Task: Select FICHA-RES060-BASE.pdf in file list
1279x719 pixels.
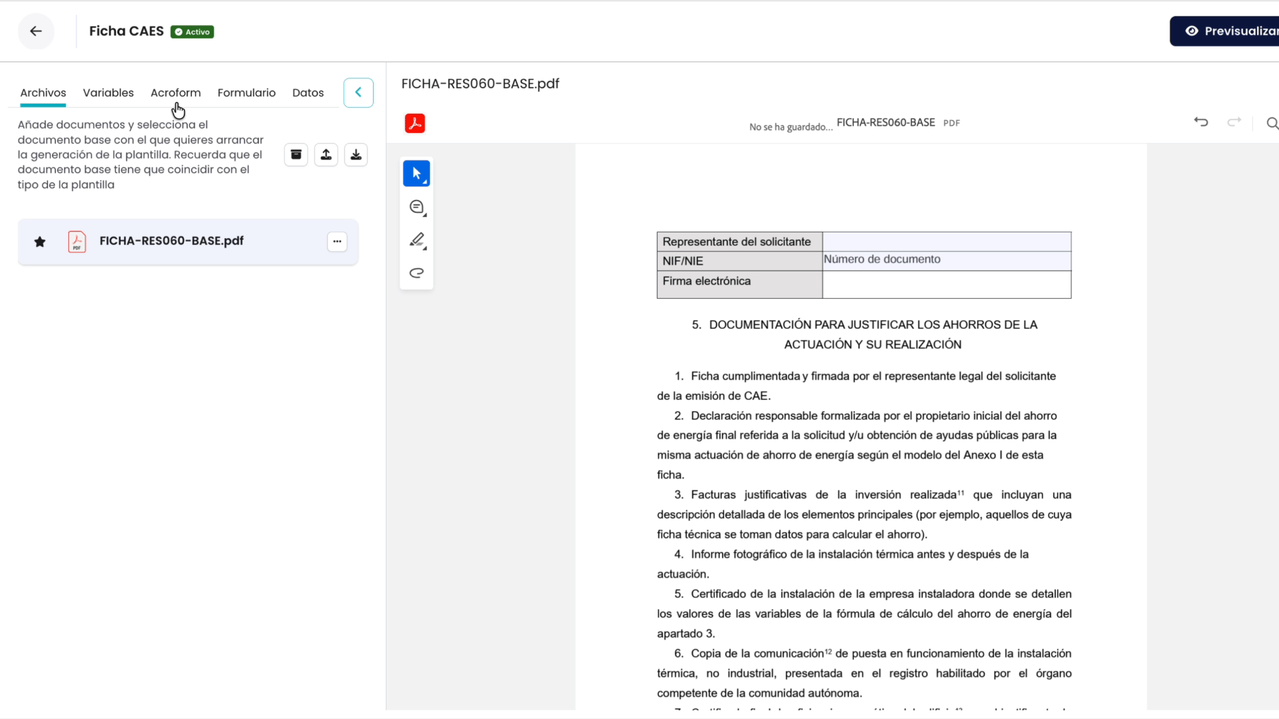Action: (x=188, y=242)
